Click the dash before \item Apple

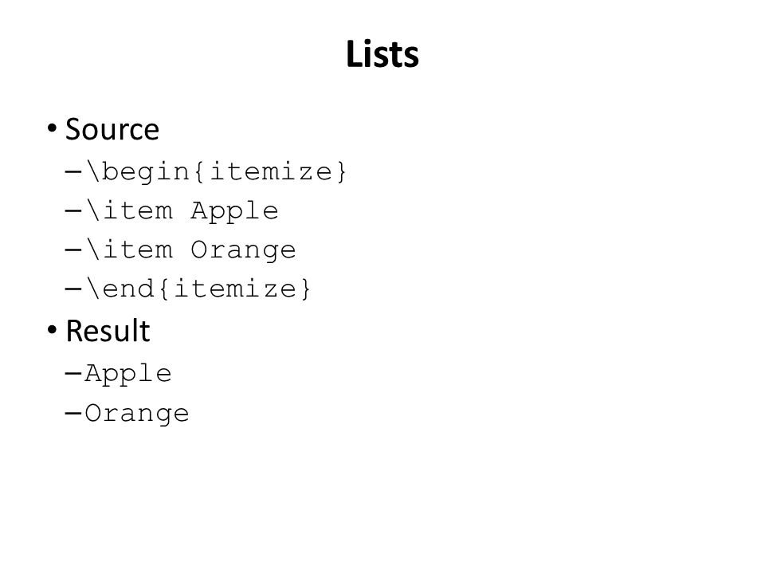click(73, 210)
